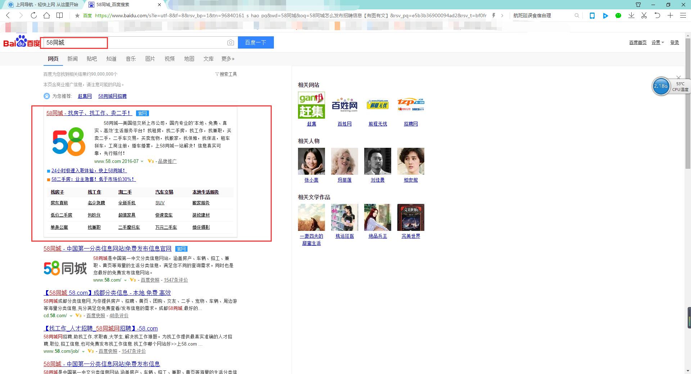Viewport: 691px width, 374px height.
Task: Open 58二手房 业主急售 link
Action: pyautogui.click(x=93, y=179)
